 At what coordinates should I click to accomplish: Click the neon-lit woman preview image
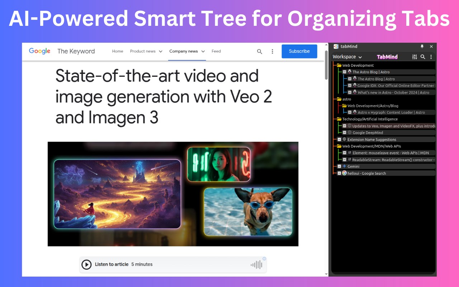pyautogui.click(x=219, y=164)
